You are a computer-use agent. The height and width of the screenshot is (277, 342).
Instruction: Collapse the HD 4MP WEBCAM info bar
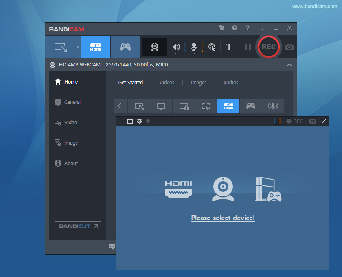click(289, 65)
